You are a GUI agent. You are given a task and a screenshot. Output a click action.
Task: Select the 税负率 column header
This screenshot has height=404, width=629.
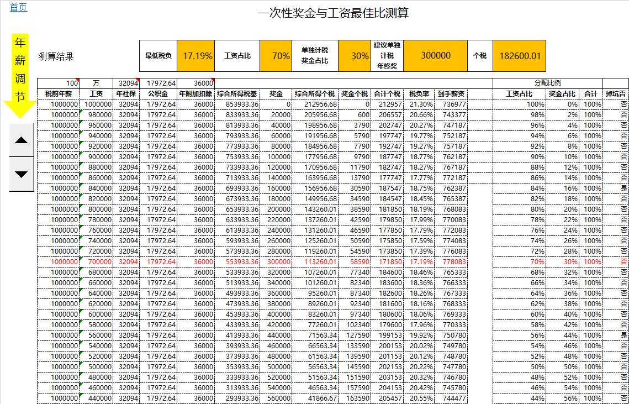click(x=419, y=94)
